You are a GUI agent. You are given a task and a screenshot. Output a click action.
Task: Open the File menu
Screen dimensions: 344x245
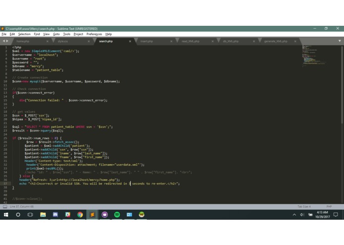tap(4, 34)
